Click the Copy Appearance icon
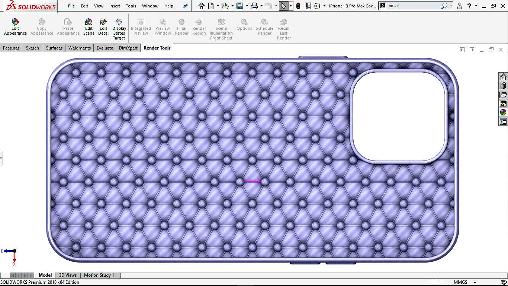Screen dimensions: 508x286 (x=42, y=22)
